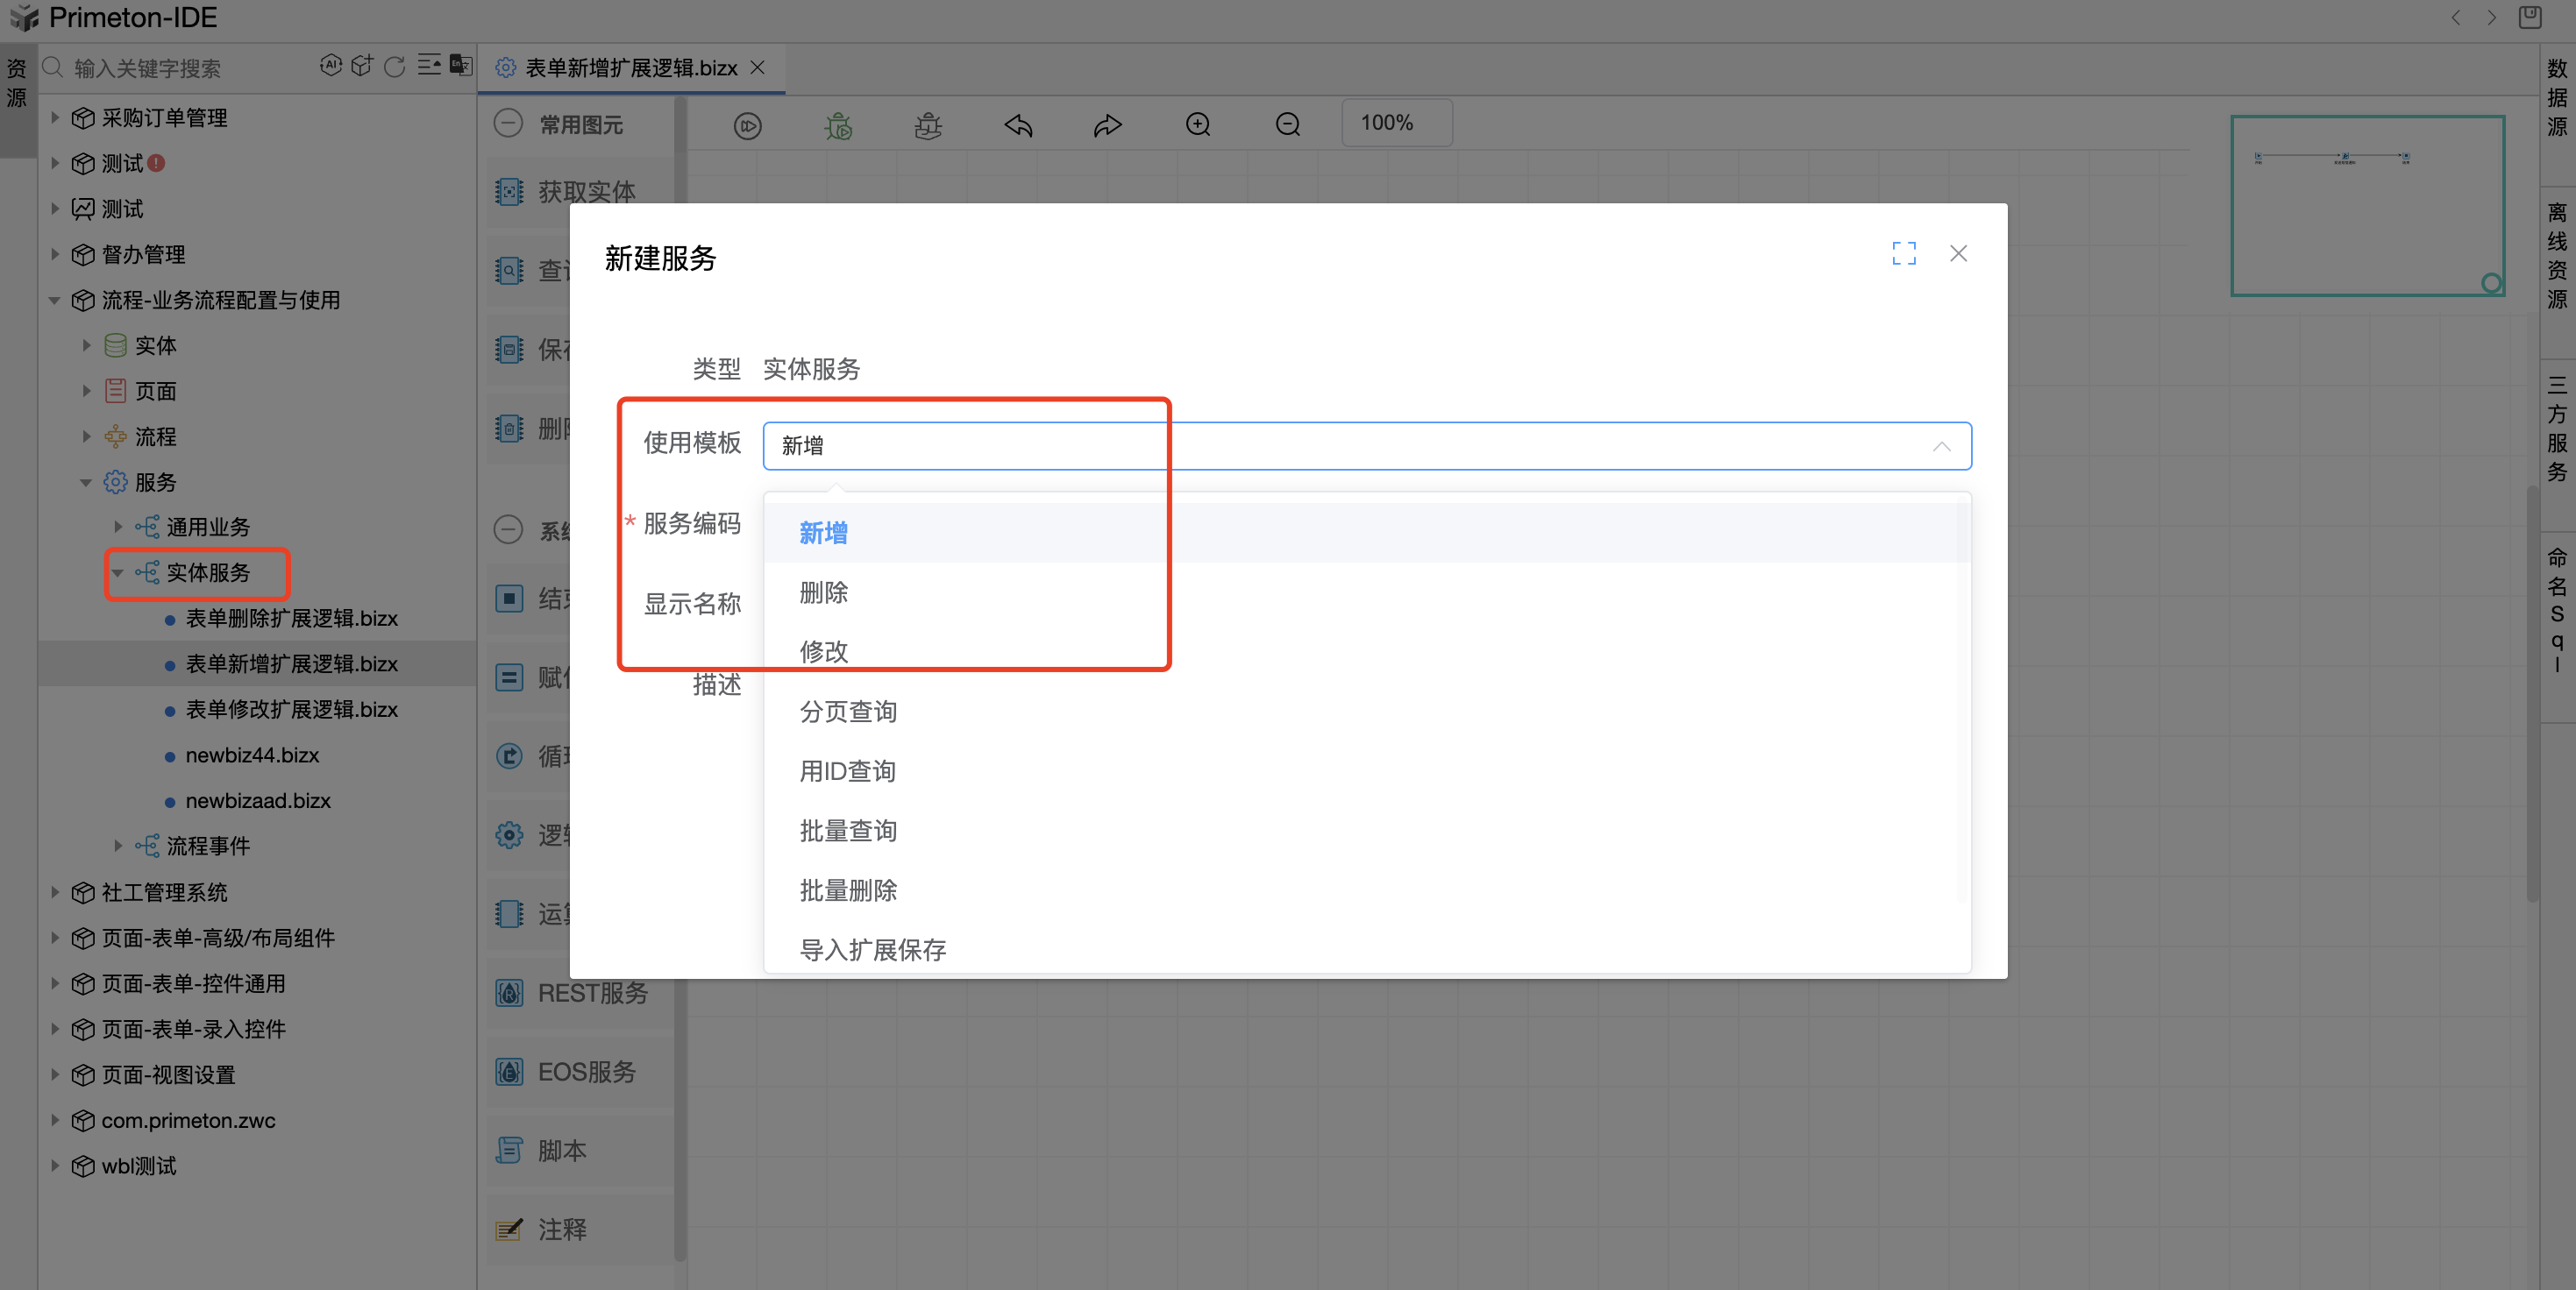This screenshot has height=1290, width=2576.
Task: Open newbiz44.bizx in the tree
Action: point(252,755)
